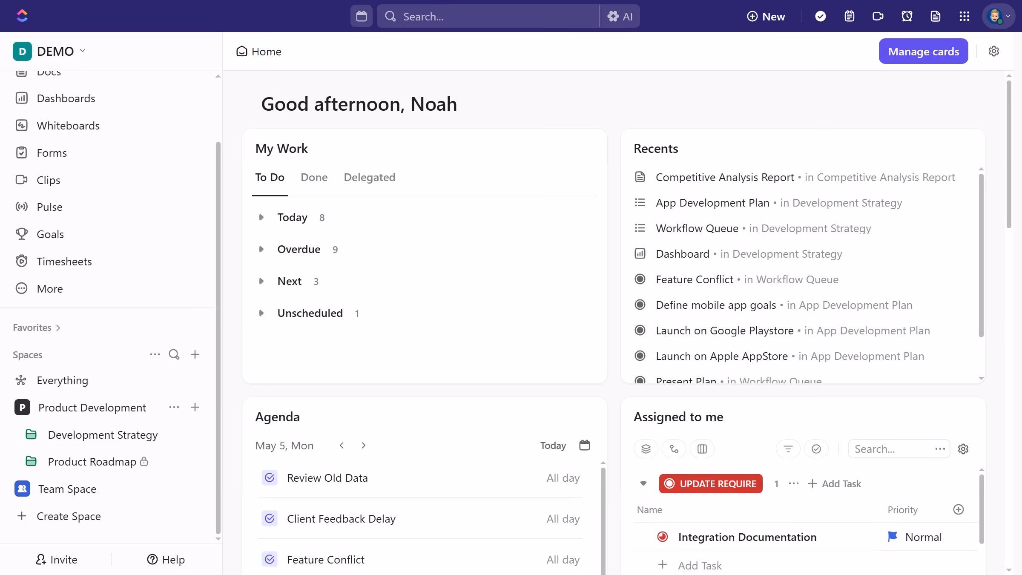The height and width of the screenshot is (575, 1022).
Task: Jump to Today in the Agenda
Action: pyautogui.click(x=553, y=445)
